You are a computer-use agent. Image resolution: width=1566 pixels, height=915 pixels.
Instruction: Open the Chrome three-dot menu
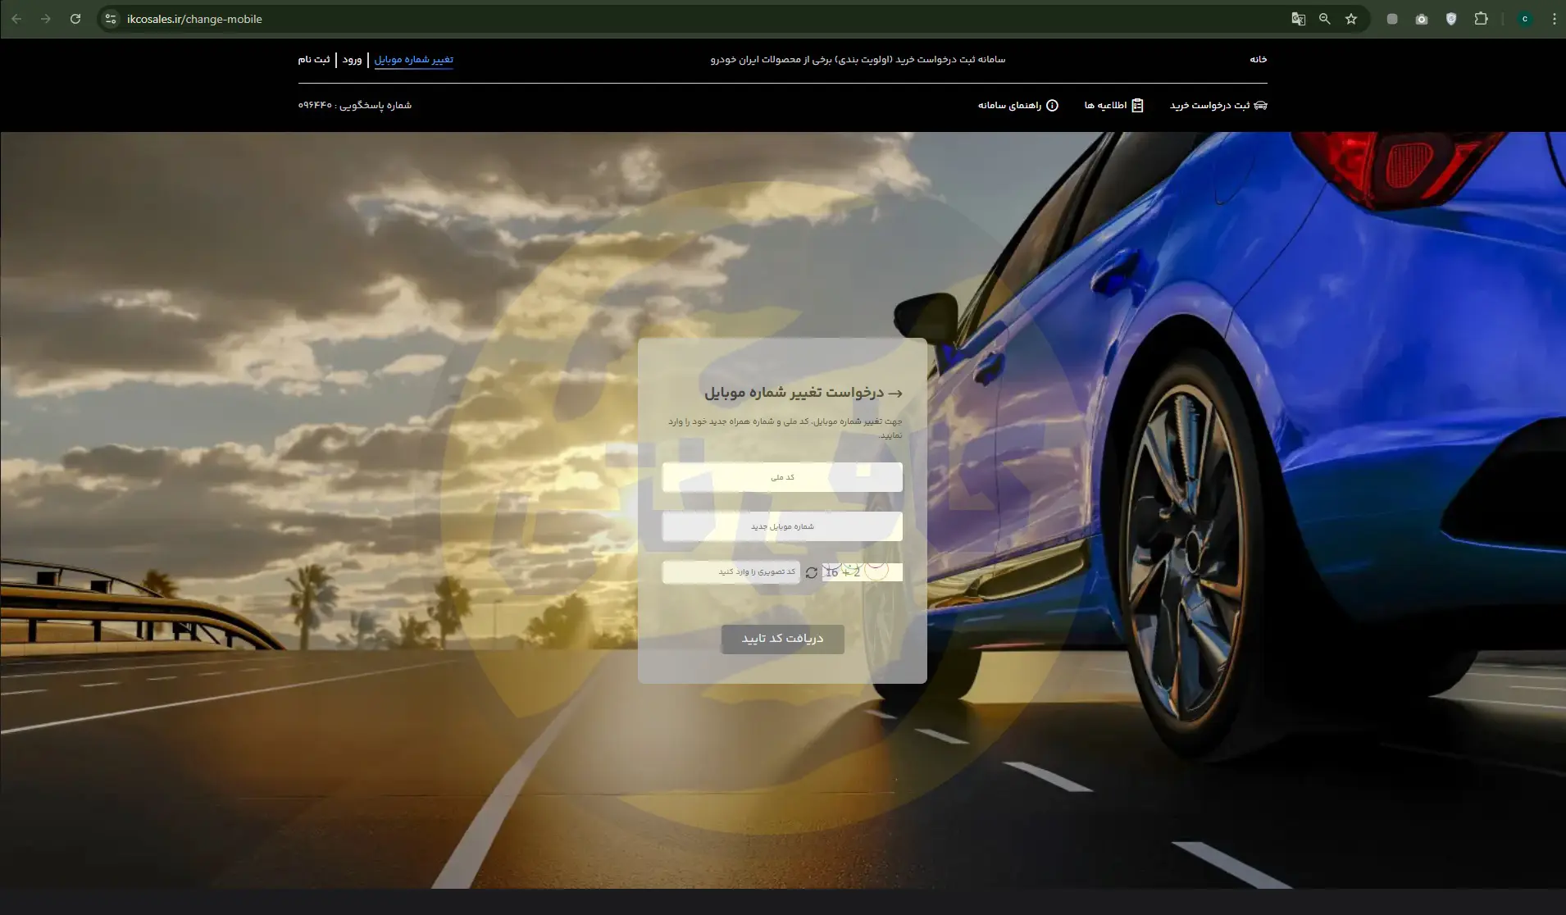click(x=1554, y=19)
